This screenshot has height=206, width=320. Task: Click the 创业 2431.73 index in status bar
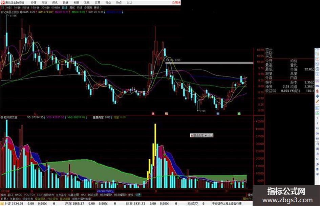tap(135, 204)
